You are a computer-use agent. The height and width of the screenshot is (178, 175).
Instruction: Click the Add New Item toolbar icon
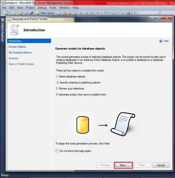[14, 13]
